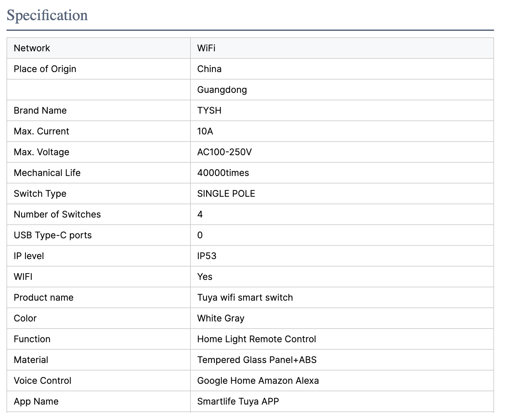The width and height of the screenshot is (522, 413).
Task: Click the IP53 level value
Action: point(207,256)
